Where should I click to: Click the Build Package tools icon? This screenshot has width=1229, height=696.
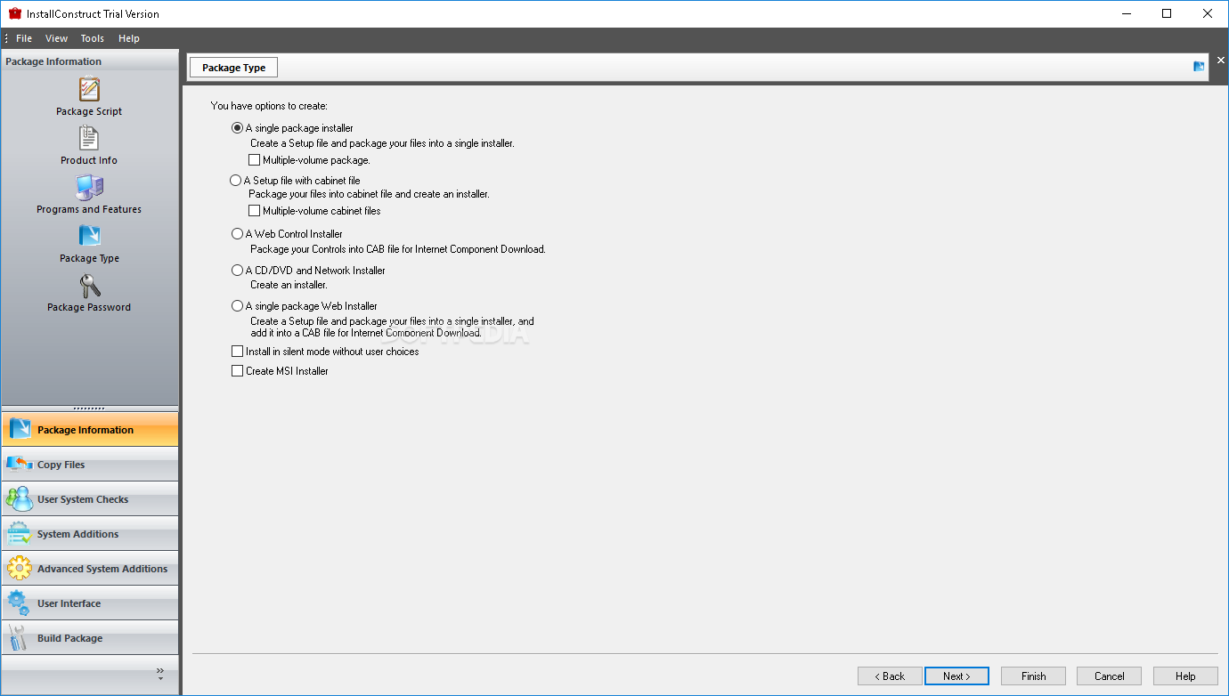(20, 637)
